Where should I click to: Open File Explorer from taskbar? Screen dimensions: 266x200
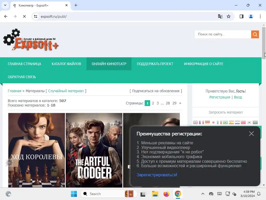tap(155, 194)
